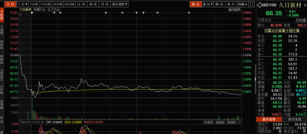Open F10资料 in the left sidebar
The width and height of the screenshot is (307, 134).
coord(2,44)
